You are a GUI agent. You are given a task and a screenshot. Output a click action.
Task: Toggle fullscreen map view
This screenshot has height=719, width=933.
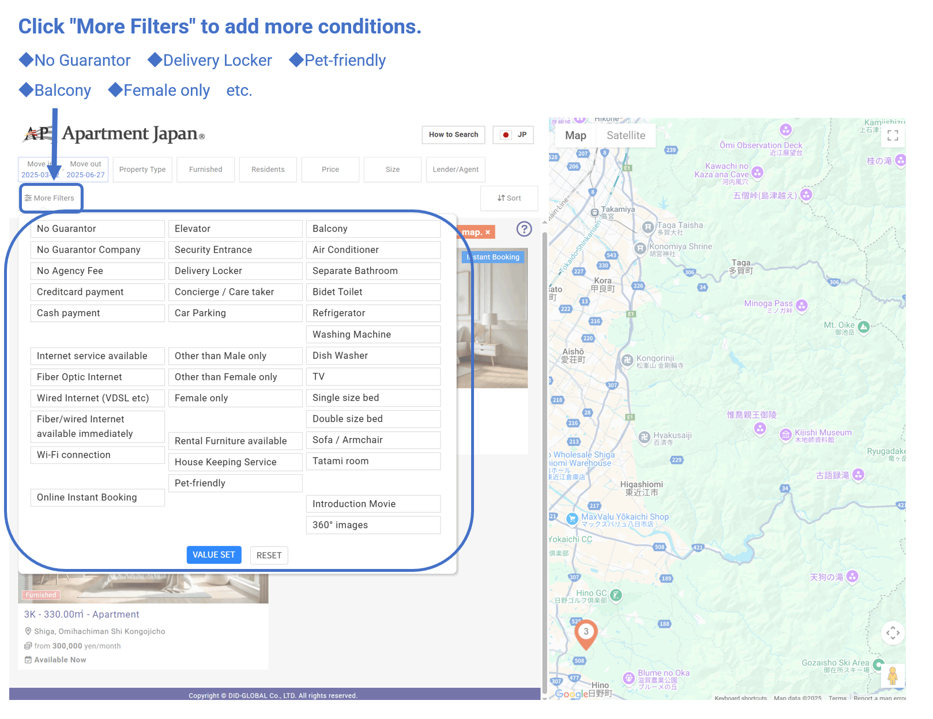coord(893,136)
